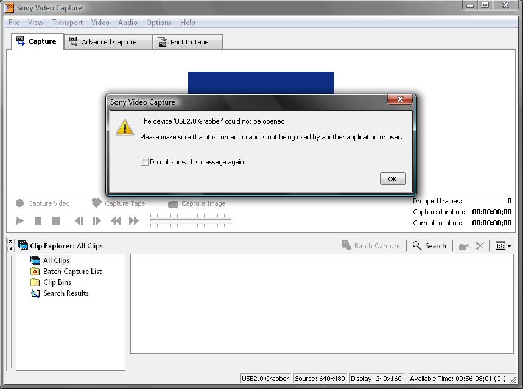Open the Help menu
Screen dimensions: 523x389
188,23
